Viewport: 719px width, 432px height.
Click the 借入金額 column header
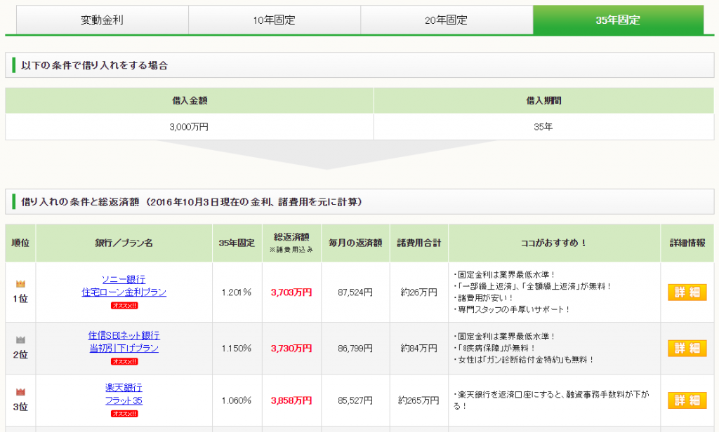190,100
